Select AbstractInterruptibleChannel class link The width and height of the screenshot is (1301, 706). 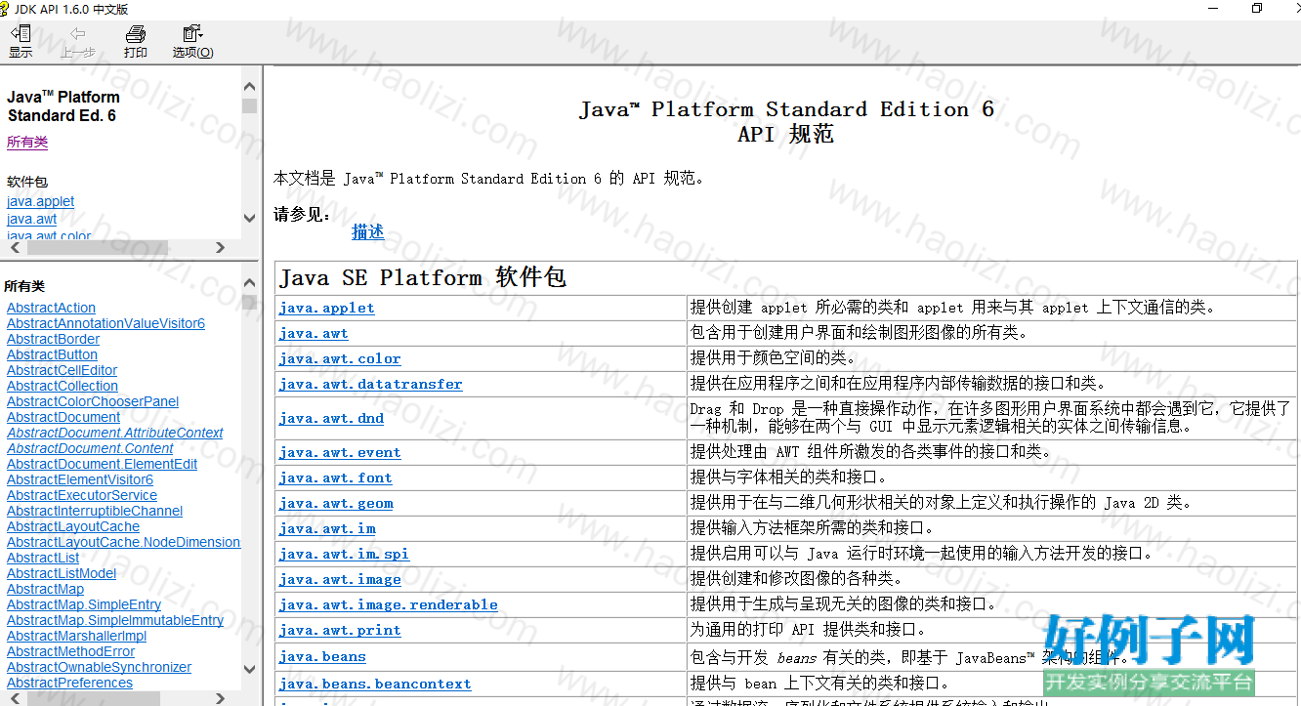tap(95, 511)
